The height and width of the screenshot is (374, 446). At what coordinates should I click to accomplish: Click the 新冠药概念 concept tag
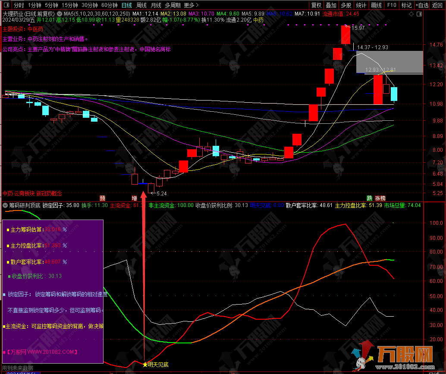[x=49, y=193]
